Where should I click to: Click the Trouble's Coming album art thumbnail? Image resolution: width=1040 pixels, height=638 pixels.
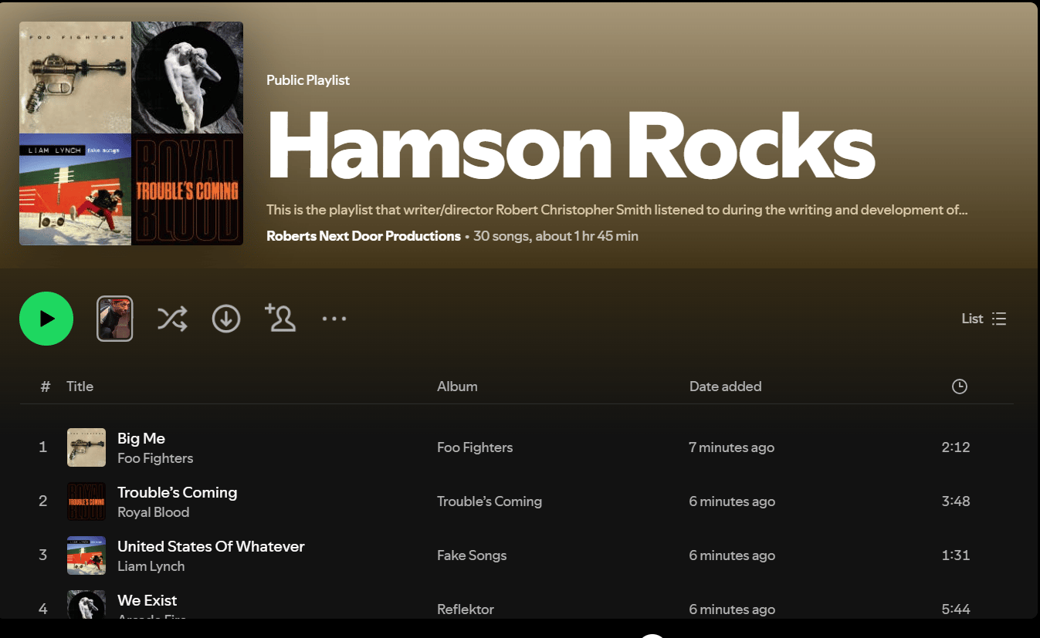pos(86,501)
